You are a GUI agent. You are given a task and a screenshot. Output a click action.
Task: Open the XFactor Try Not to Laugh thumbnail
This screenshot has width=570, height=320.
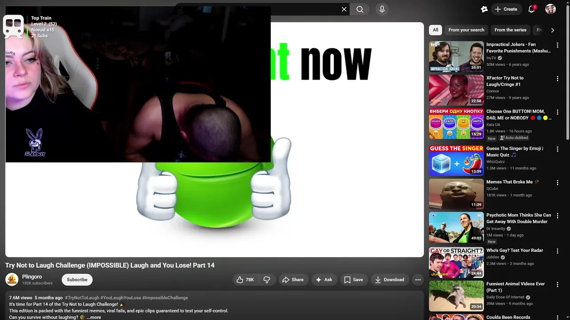coord(456,90)
